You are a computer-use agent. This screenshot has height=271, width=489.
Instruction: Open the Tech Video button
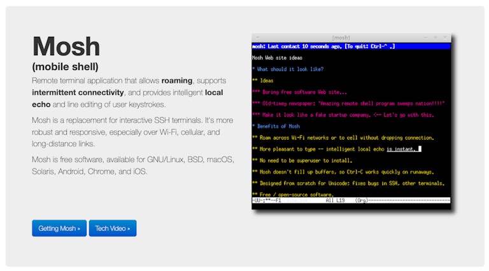(113, 228)
